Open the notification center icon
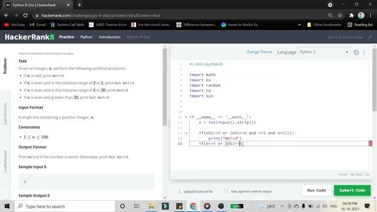 coord(367,206)
